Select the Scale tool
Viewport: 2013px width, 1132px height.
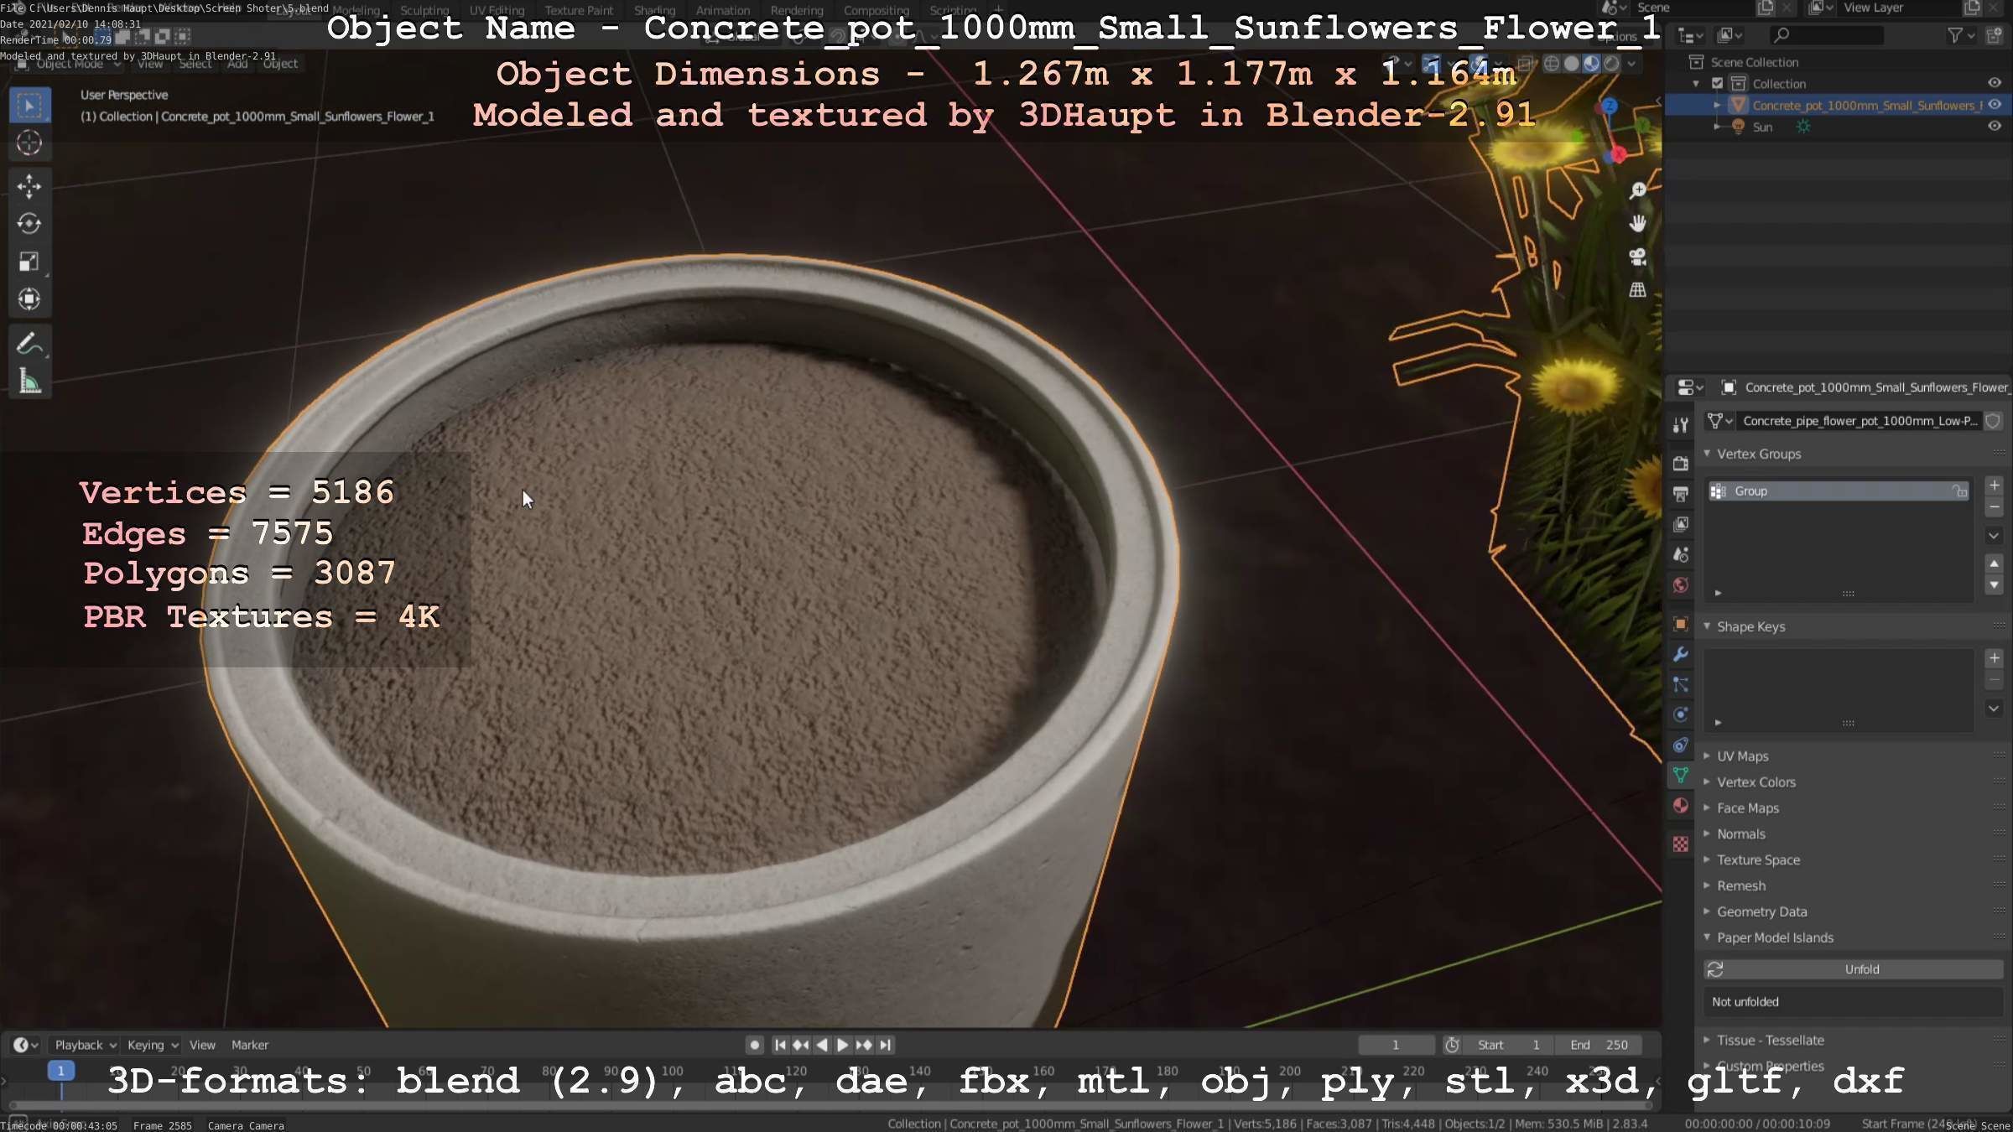[x=29, y=262]
